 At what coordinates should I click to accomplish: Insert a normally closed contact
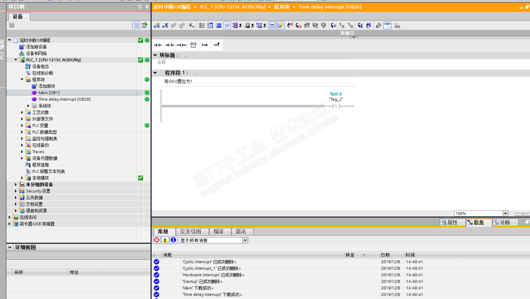coord(170,45)
